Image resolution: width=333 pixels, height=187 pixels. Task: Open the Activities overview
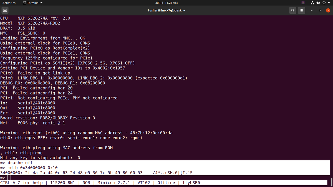coord(9,3)
